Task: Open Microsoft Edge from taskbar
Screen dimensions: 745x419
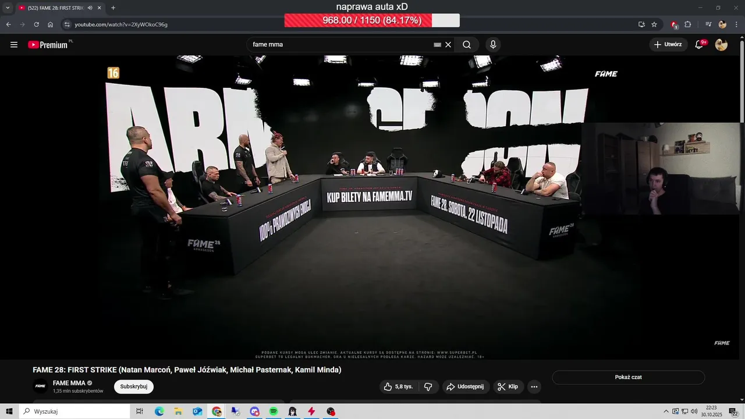Action: (159, 411)
